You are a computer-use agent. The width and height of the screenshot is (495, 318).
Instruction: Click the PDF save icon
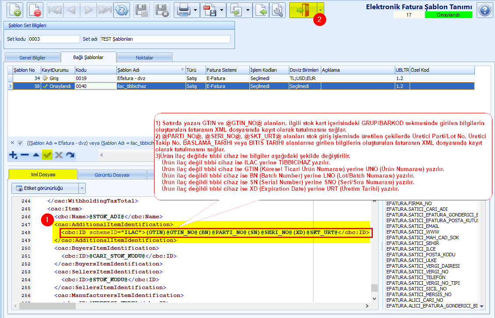[210, 10]
